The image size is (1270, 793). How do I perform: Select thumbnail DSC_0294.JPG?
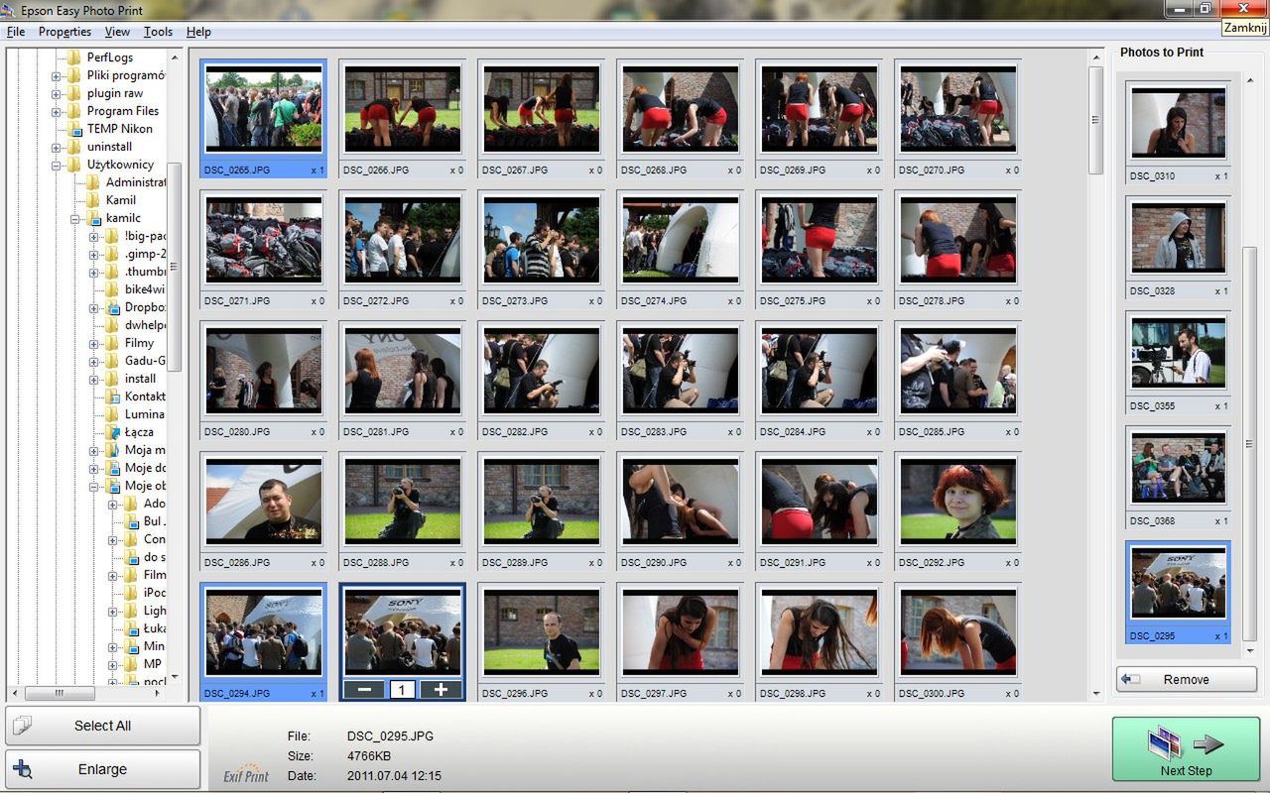[264, 642]
